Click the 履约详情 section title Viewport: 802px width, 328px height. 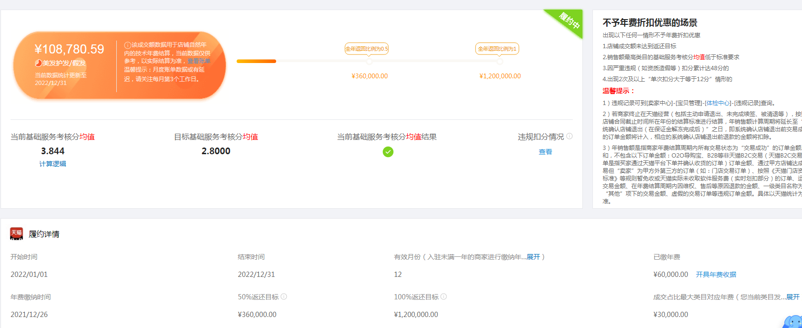[44, 234]
